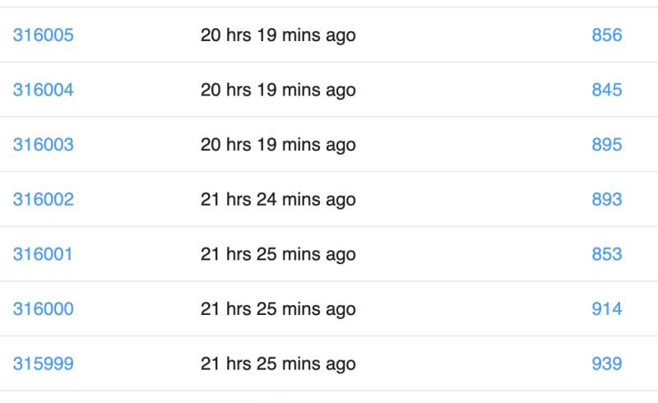Select the 21 hrs 24 mins ago timestamp
Image resolution: width=658 pixels, height=403 pixels.
pyautogui.click(x=278, y=200)
